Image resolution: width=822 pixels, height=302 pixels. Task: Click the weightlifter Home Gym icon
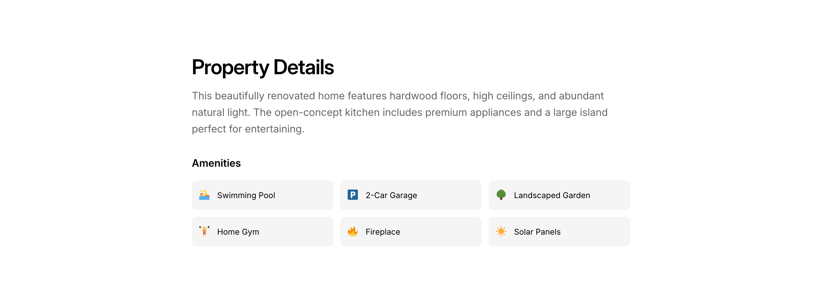click(x=204, y=231)
